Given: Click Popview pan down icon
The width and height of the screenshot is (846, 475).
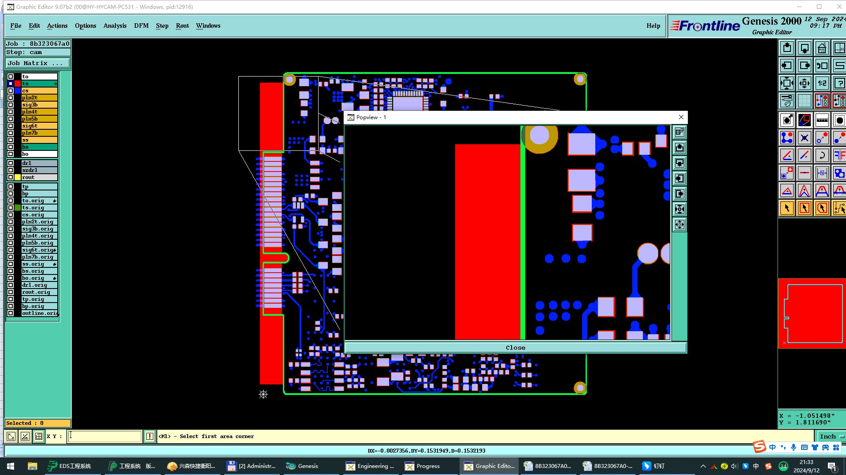Looking at the screenshot, I should click(x=679, y=163).
